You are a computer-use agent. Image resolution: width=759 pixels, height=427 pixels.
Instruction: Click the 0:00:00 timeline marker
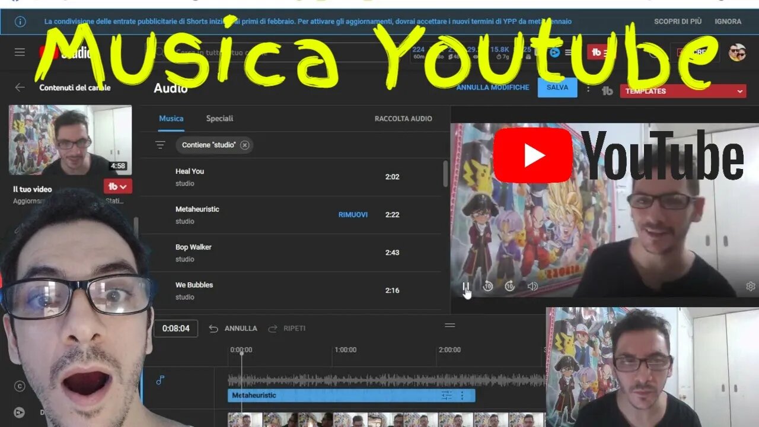241,350
